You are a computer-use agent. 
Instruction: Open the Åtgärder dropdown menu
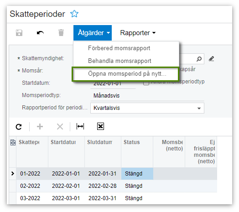point(93,33)
